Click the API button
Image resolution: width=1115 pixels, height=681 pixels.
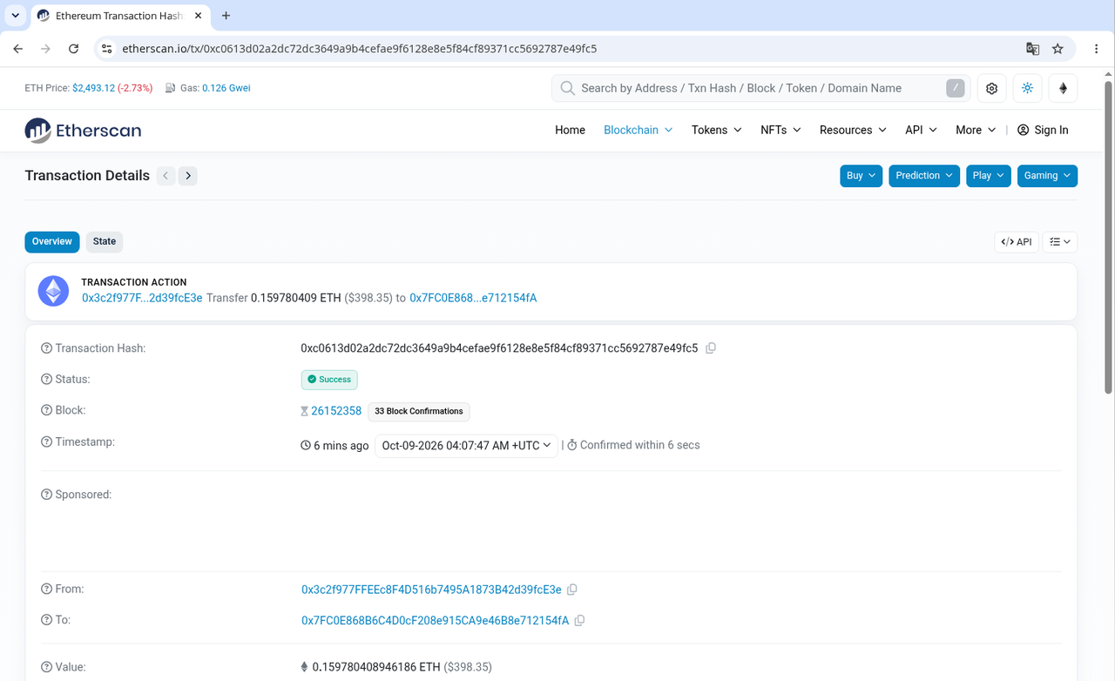point(1017,242)
